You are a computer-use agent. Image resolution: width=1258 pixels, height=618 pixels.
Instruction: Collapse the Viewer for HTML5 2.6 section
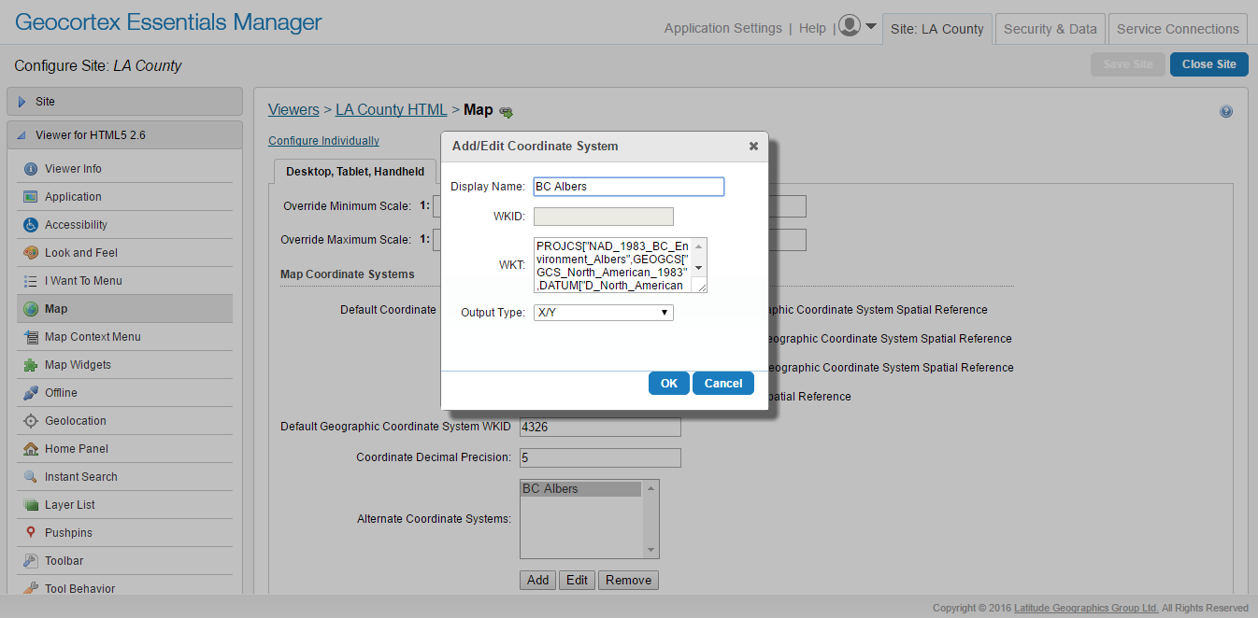(124, 135)
